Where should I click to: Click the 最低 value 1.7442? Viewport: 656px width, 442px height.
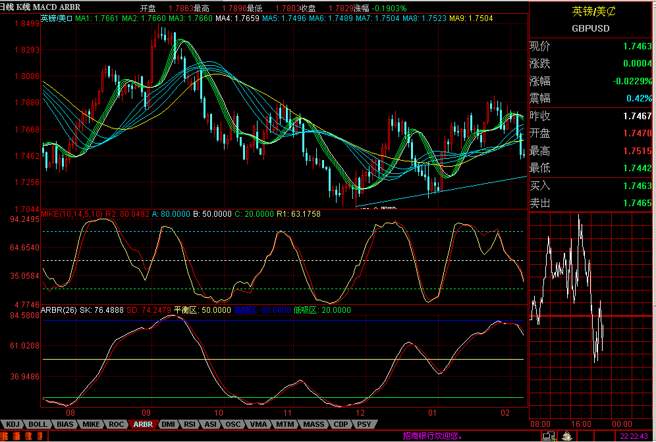(x=637, y=168)
